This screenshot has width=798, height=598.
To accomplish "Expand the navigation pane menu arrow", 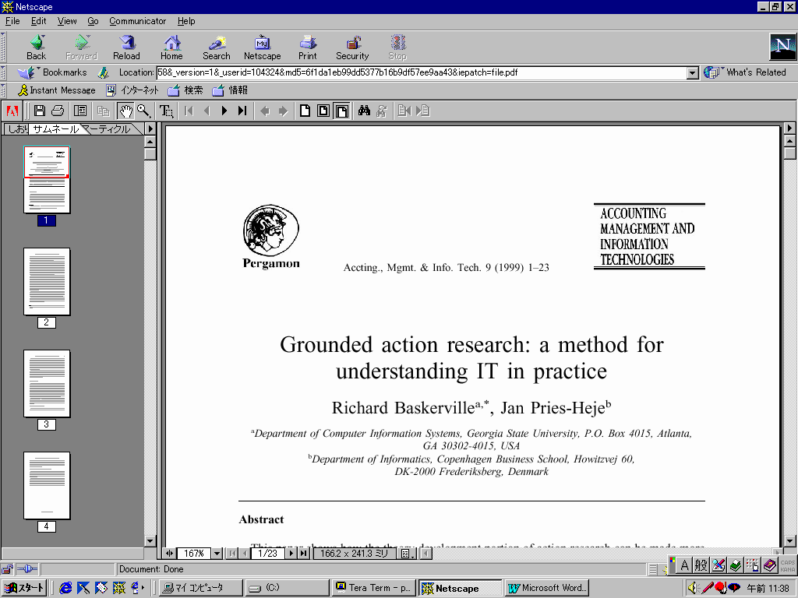I will pos(150,128).
